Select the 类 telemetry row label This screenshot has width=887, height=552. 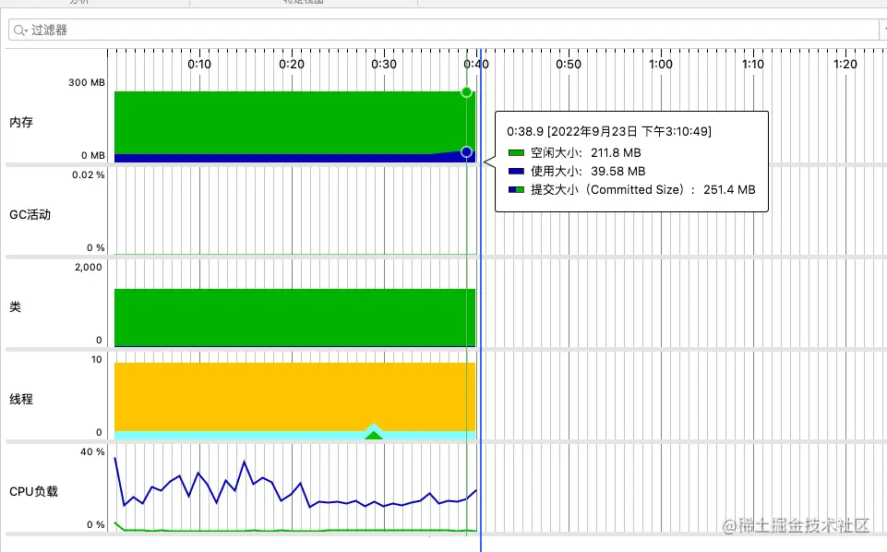point(16,306)
